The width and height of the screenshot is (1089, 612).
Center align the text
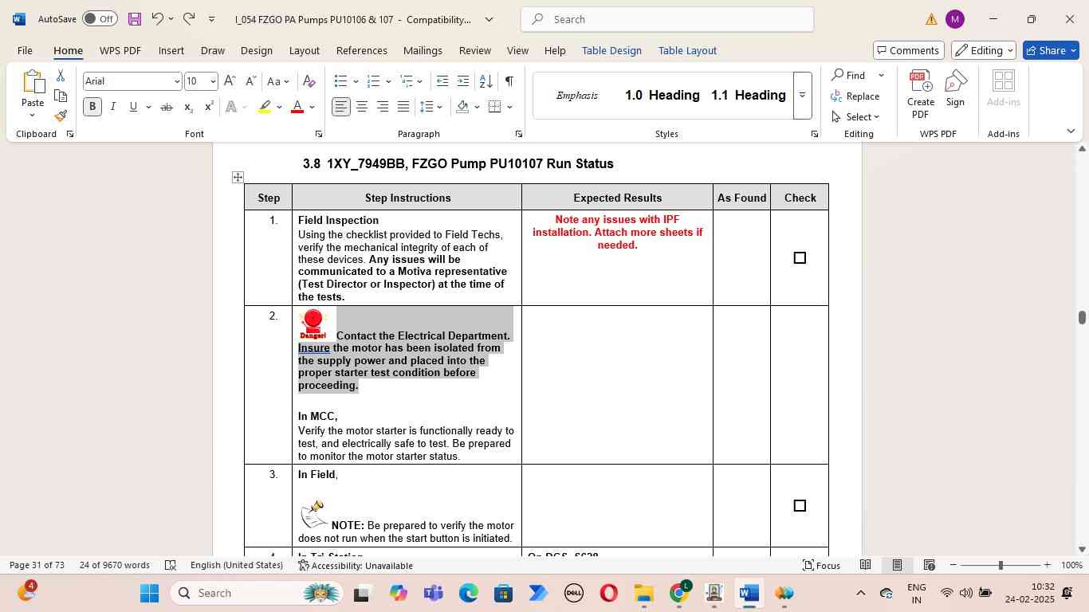pos(362,107)
